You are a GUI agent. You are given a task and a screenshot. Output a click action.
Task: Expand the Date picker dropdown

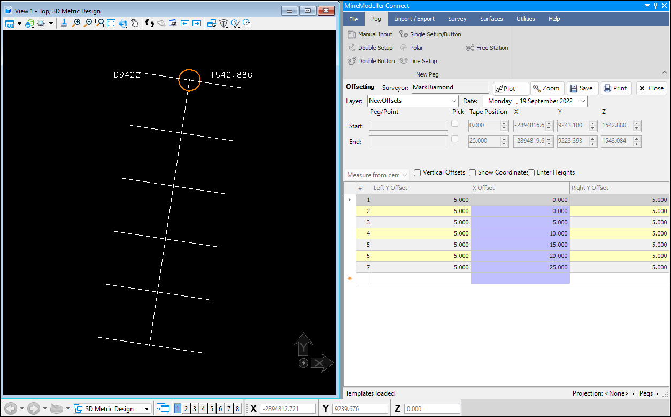(582, 101)
